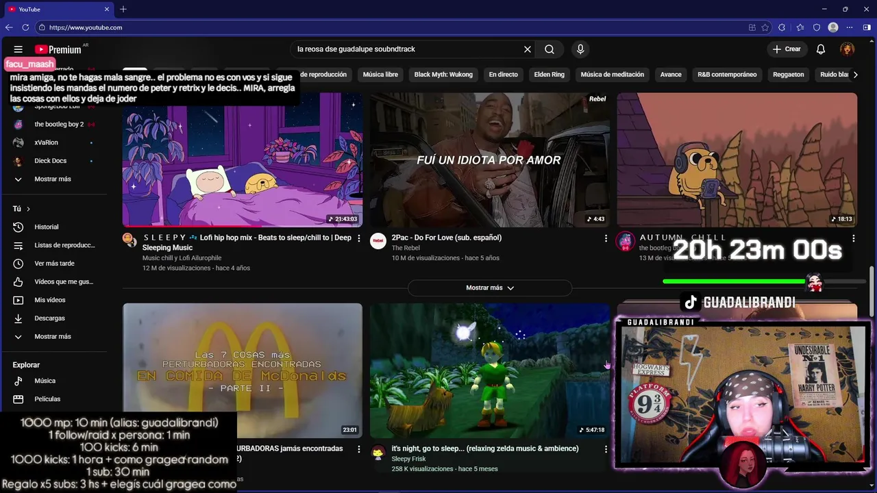Expand Tú section Mostrar más
The image size is (877, 493).
(x=55, y=337)
